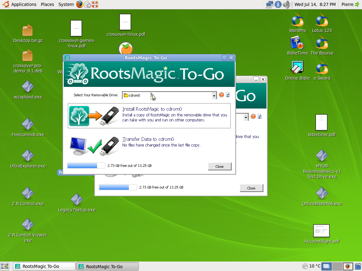Click the help lifesaver icon in top panel
This screenshot has height=271, width=362.
point(95,4)
